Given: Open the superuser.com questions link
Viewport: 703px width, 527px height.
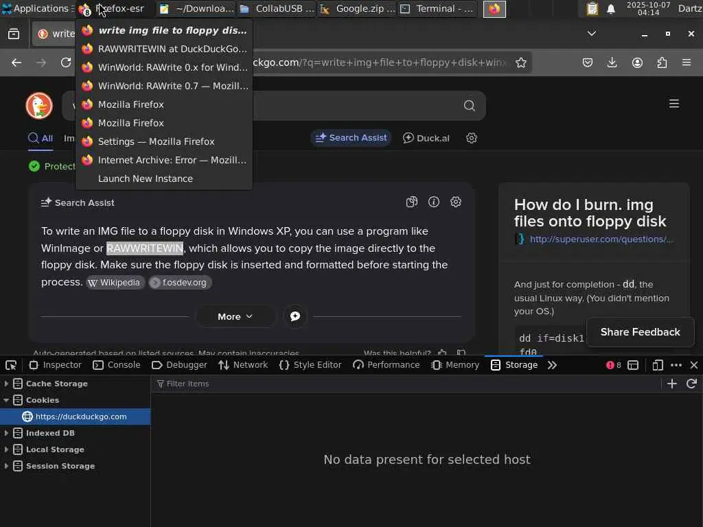Looking at the screenshot, I should tap(601, 239).
